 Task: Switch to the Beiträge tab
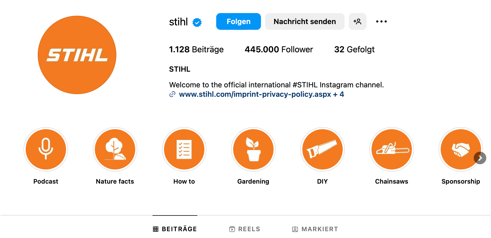point(175,229)
